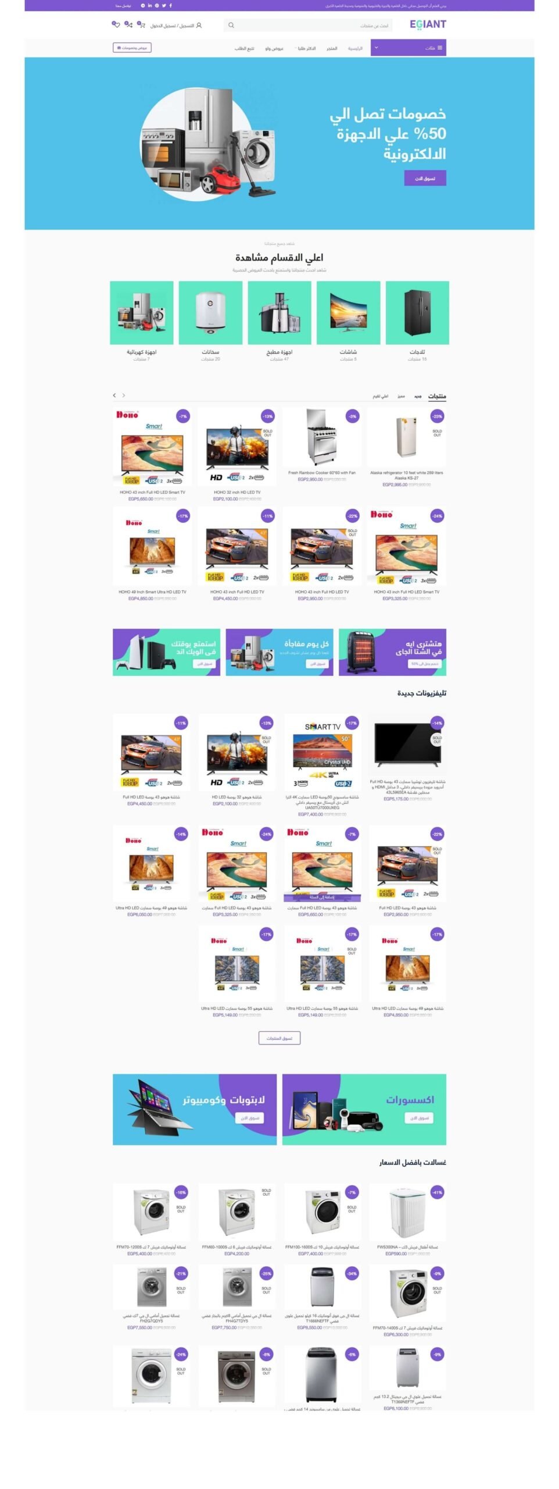This screenshot has height=1489, width=559.
Task: Open the ثلاجات category thumbnail
Action: pyautogui.click(x=417, y=313)
